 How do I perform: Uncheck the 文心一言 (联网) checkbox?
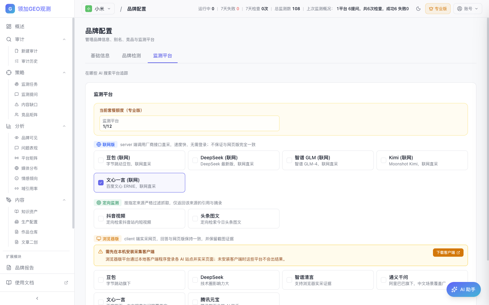pos(101,183)
